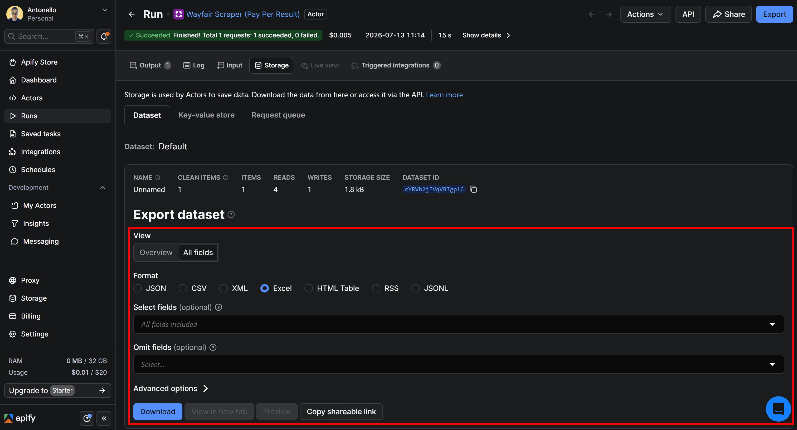Copy the dataset ID with the copy icon
Viewport: 797px width, 430px height.
(473, 189)
